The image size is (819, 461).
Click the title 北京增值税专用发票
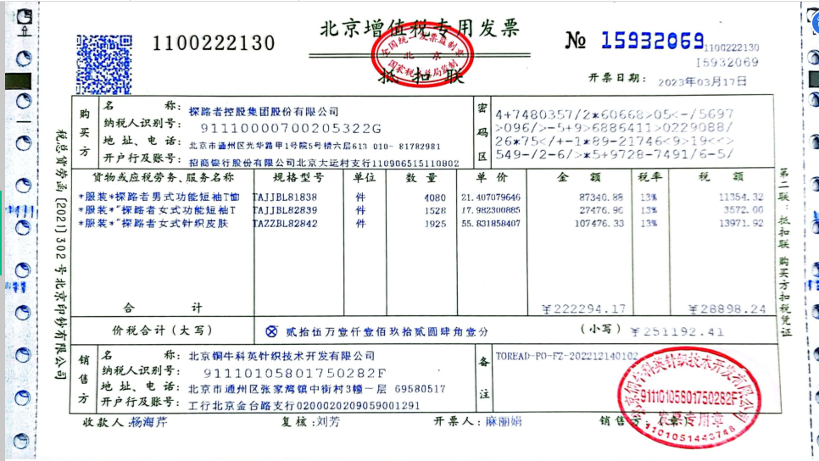click(x=419, y=28)
